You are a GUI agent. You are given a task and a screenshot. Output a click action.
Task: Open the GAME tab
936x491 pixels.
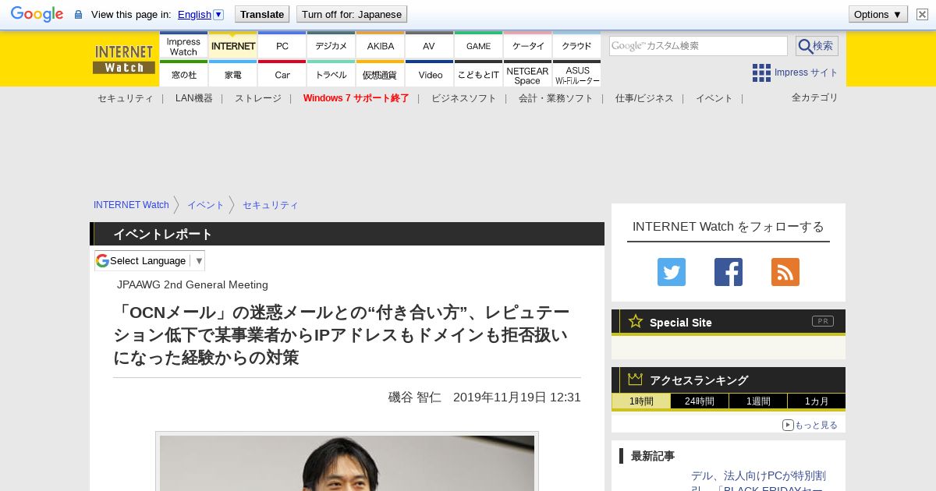tap(478, 46)
